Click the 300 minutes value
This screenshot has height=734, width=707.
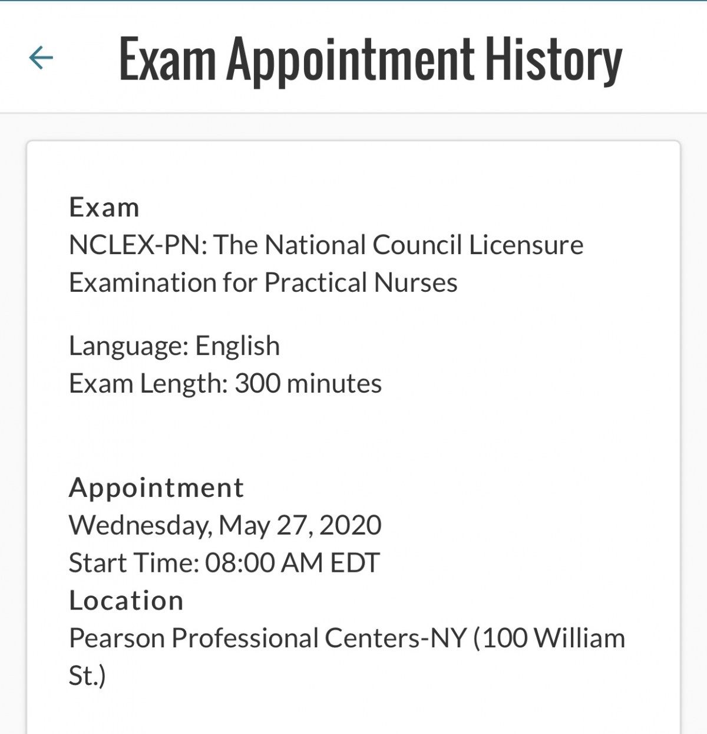click(x=309, y=384)
